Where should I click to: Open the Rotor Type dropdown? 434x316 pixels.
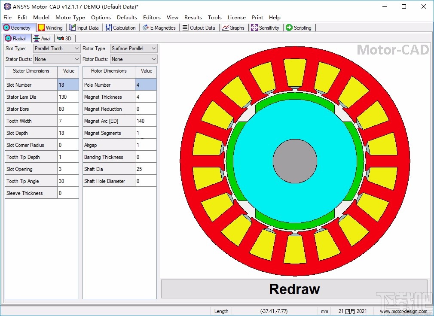pyautogui.click(x=153, y=48)
